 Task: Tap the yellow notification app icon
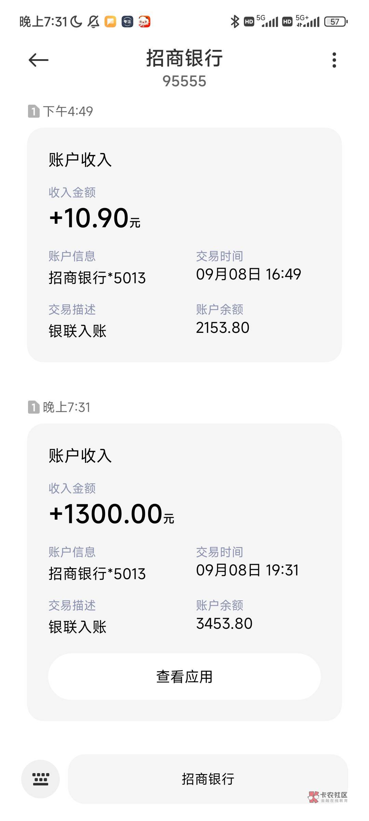[x=110, y=22]
